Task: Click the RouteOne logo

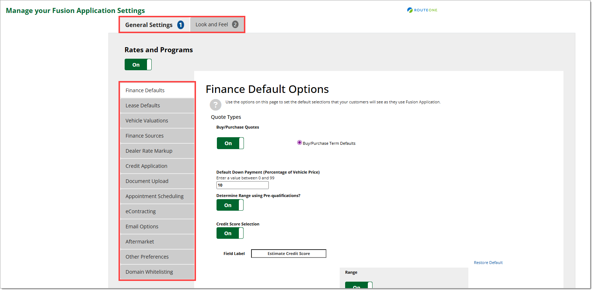Action: (422, 10)
